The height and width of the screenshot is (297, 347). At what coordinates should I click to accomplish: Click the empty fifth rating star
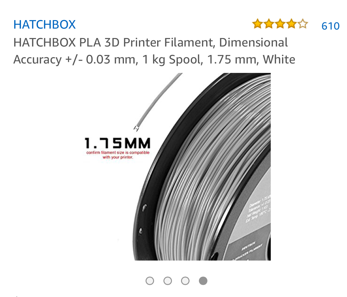coord(302,24)
